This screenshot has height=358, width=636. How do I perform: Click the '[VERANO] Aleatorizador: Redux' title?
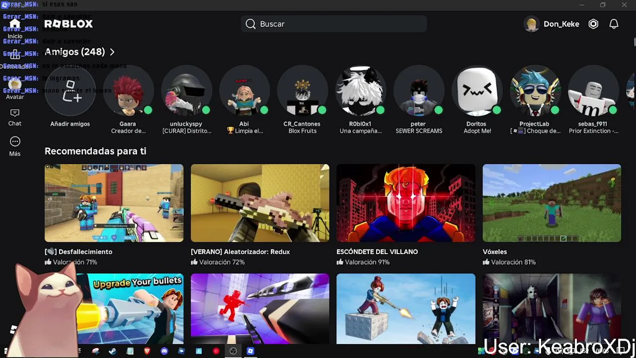240,252
